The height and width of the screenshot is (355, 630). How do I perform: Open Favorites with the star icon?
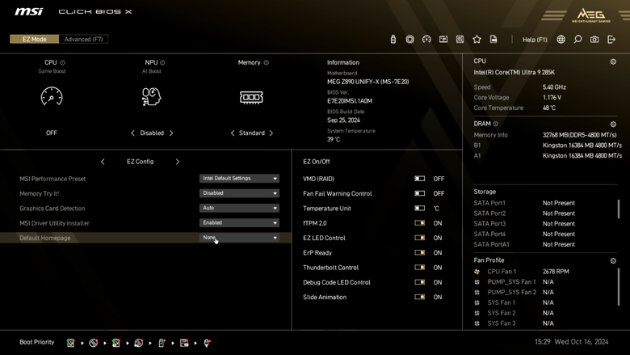coord(477,39)
